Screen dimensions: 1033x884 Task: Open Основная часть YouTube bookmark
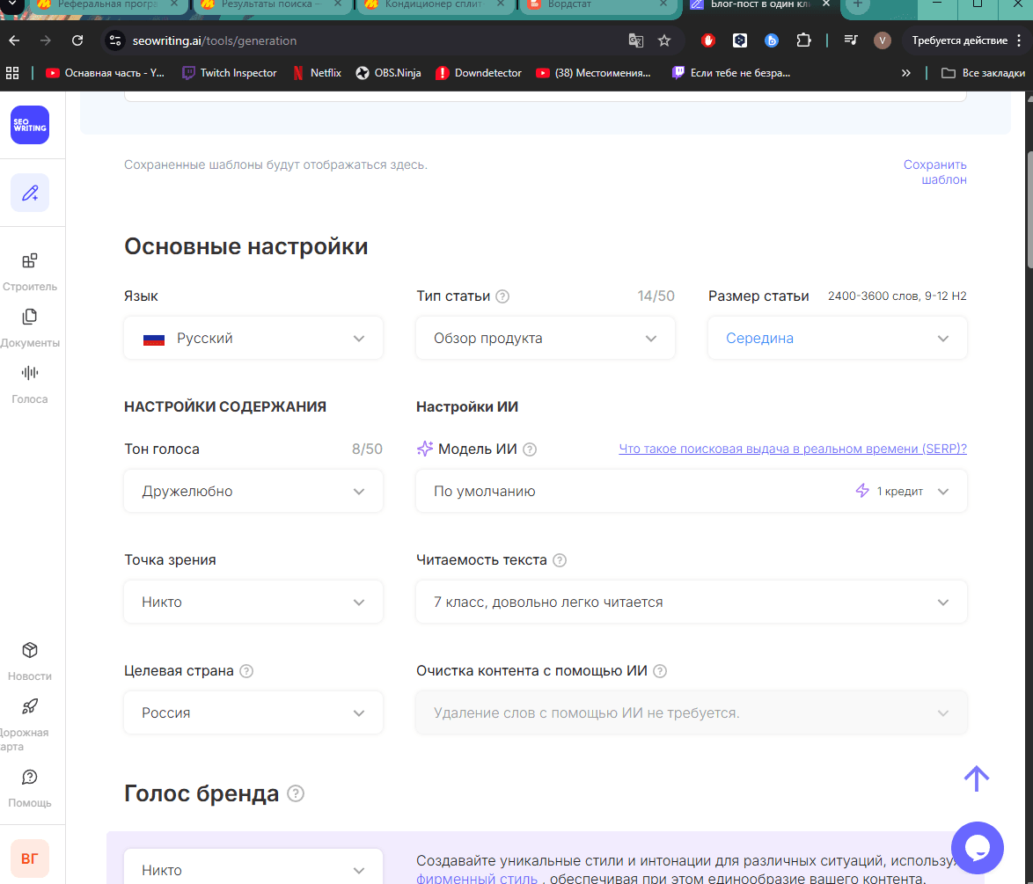(x=105, y=73)
